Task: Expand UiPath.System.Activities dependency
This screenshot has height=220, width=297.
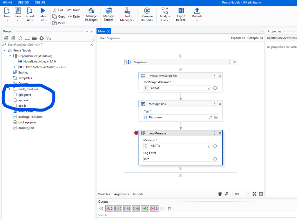Action: tap(15, 67)
